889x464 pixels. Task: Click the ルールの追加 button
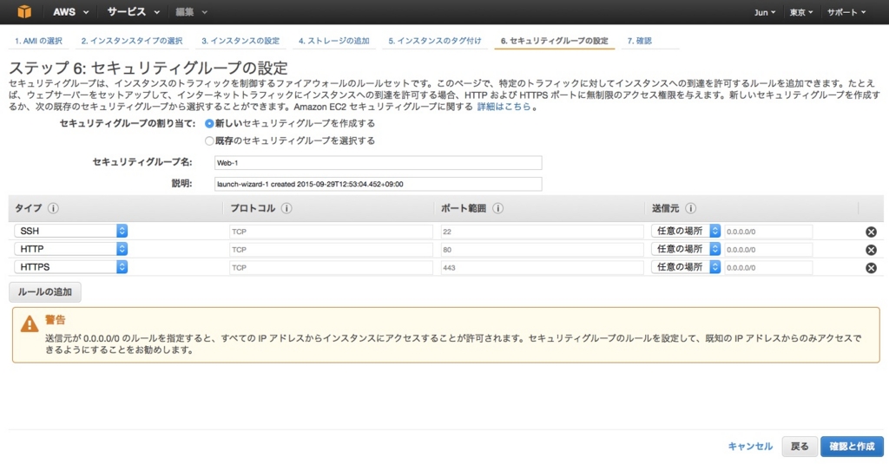tap(45, 291)
